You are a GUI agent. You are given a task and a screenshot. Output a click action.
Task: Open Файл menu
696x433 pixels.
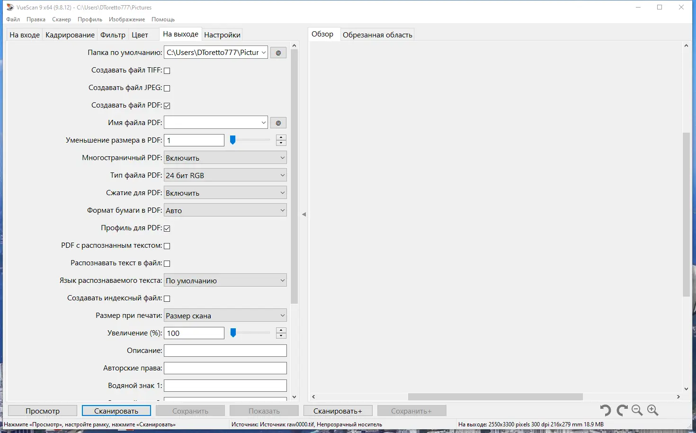[x=13, y=19]
